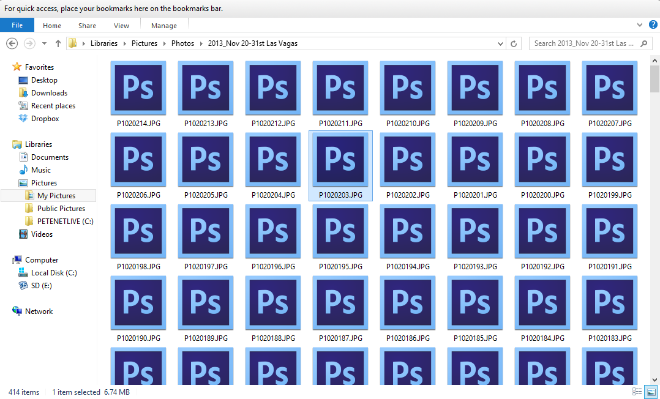The height and width of the screenshot is (399, 660).
Task: Select Computer in the navigation pane
Action: 41,260
